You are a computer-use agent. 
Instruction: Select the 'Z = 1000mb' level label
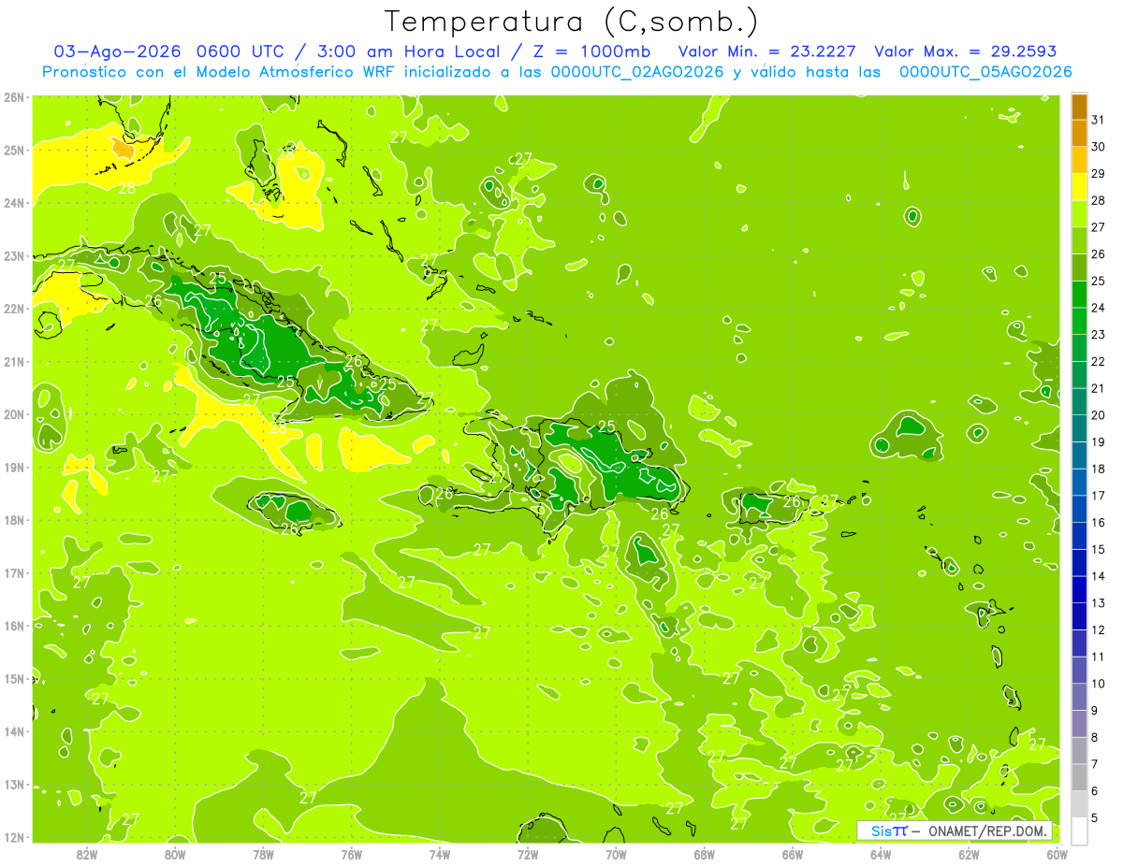click(591, 51)
